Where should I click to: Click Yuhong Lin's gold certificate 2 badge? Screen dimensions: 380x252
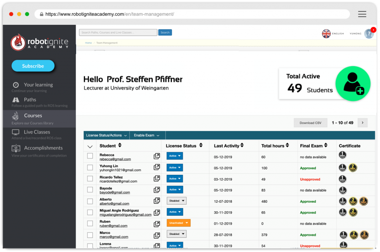coord(353,168)
